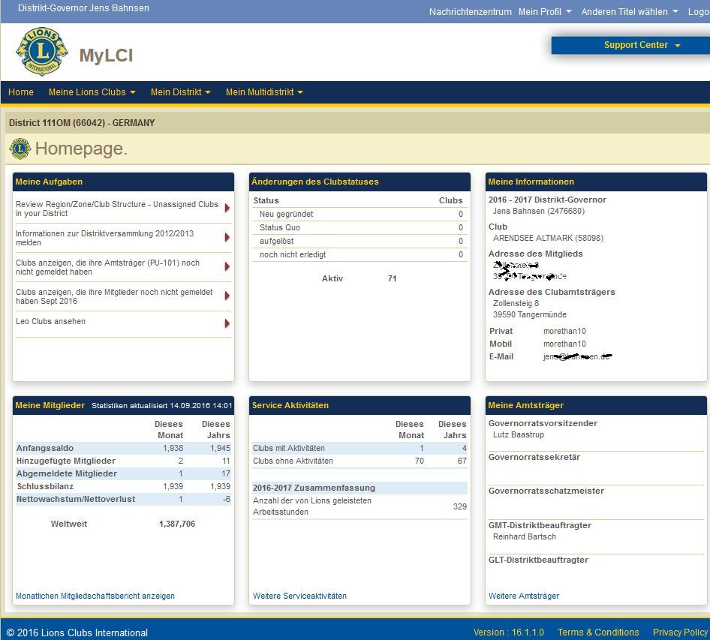Click the small Lions emblem beside Homepage
The height and width of the screenshot is (640, 710).
point(20,149)
